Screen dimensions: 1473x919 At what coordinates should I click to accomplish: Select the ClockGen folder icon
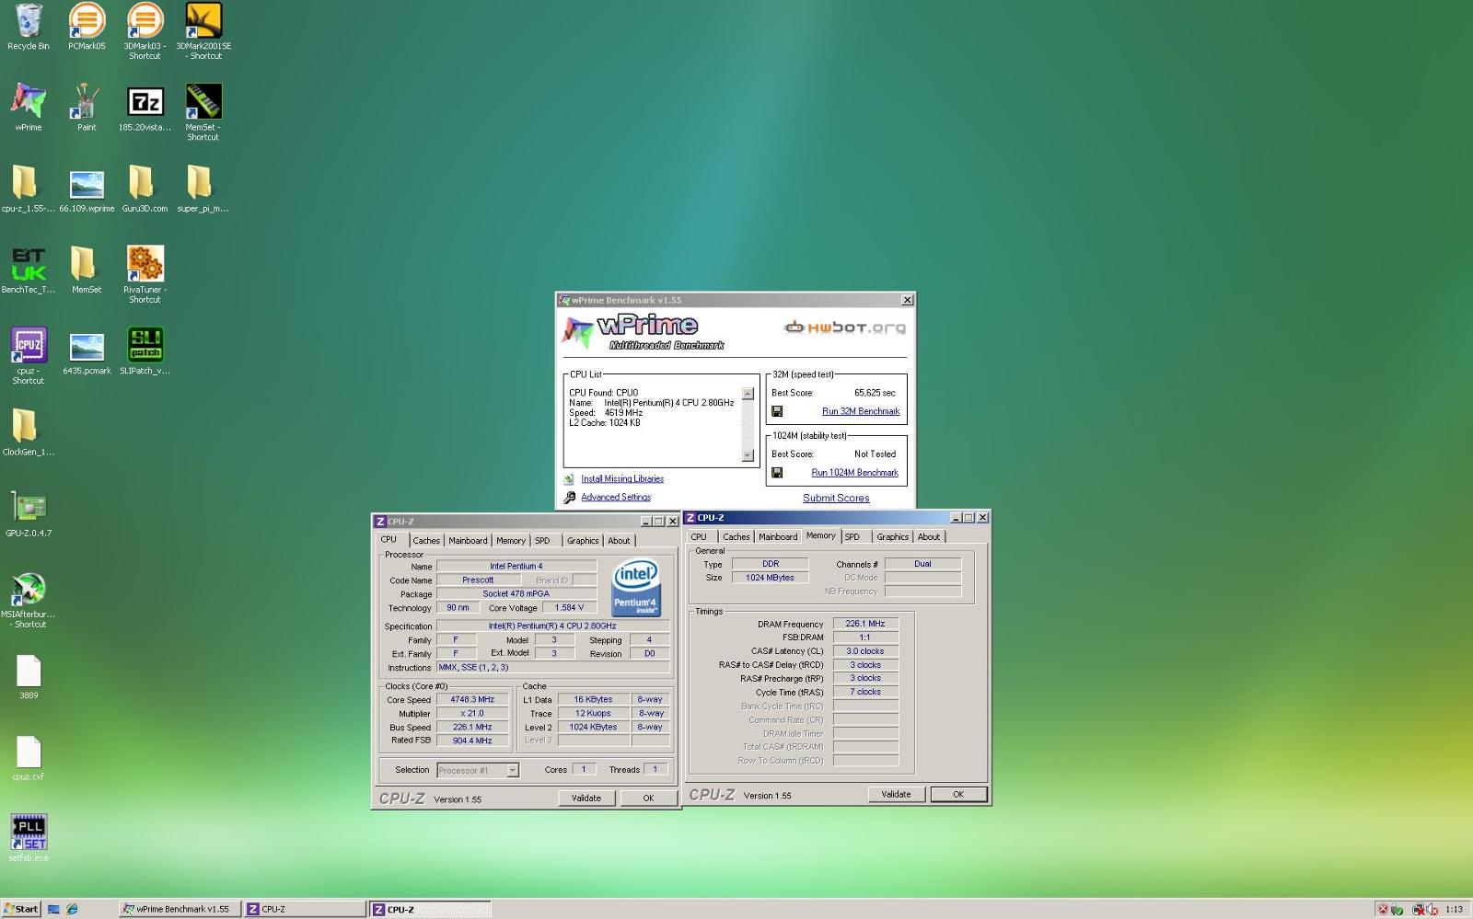(28, 431)
